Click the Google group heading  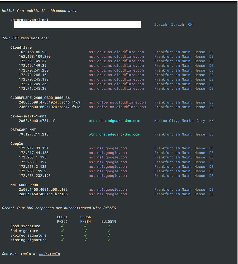pos(17,144)
